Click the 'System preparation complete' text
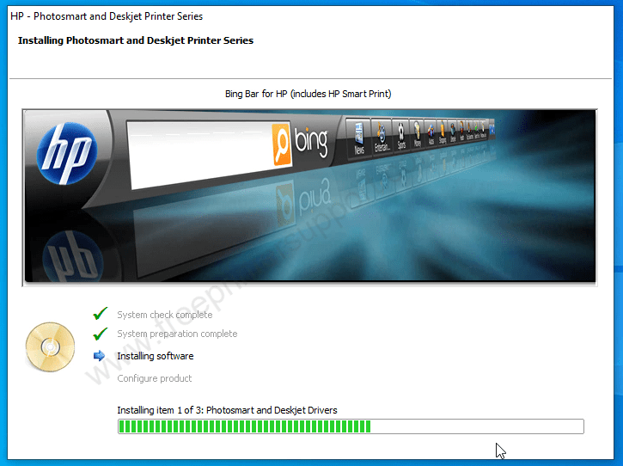This screenshot has height=466, width=623. click(x=177, y=334)
